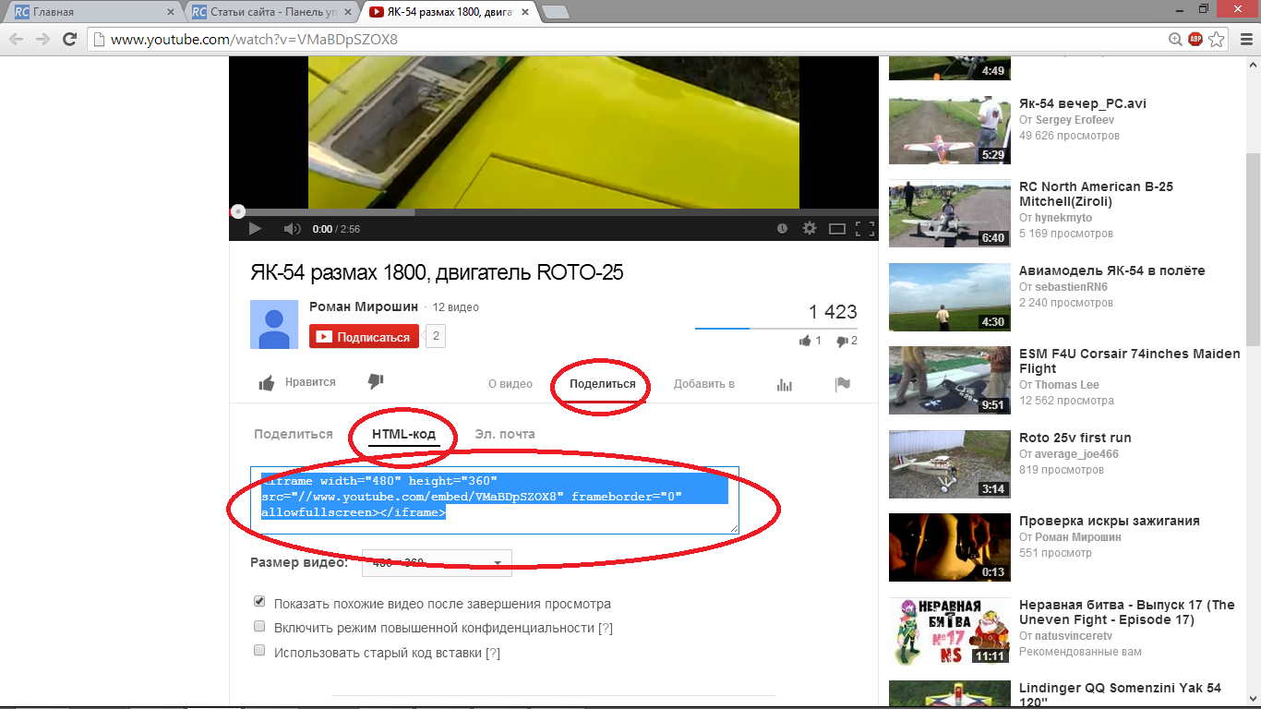Reload the page with refresh icon
This screenshot has height=709, width=1261.
69,40
